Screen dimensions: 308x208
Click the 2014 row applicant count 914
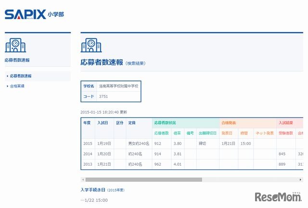click(158, 154)
